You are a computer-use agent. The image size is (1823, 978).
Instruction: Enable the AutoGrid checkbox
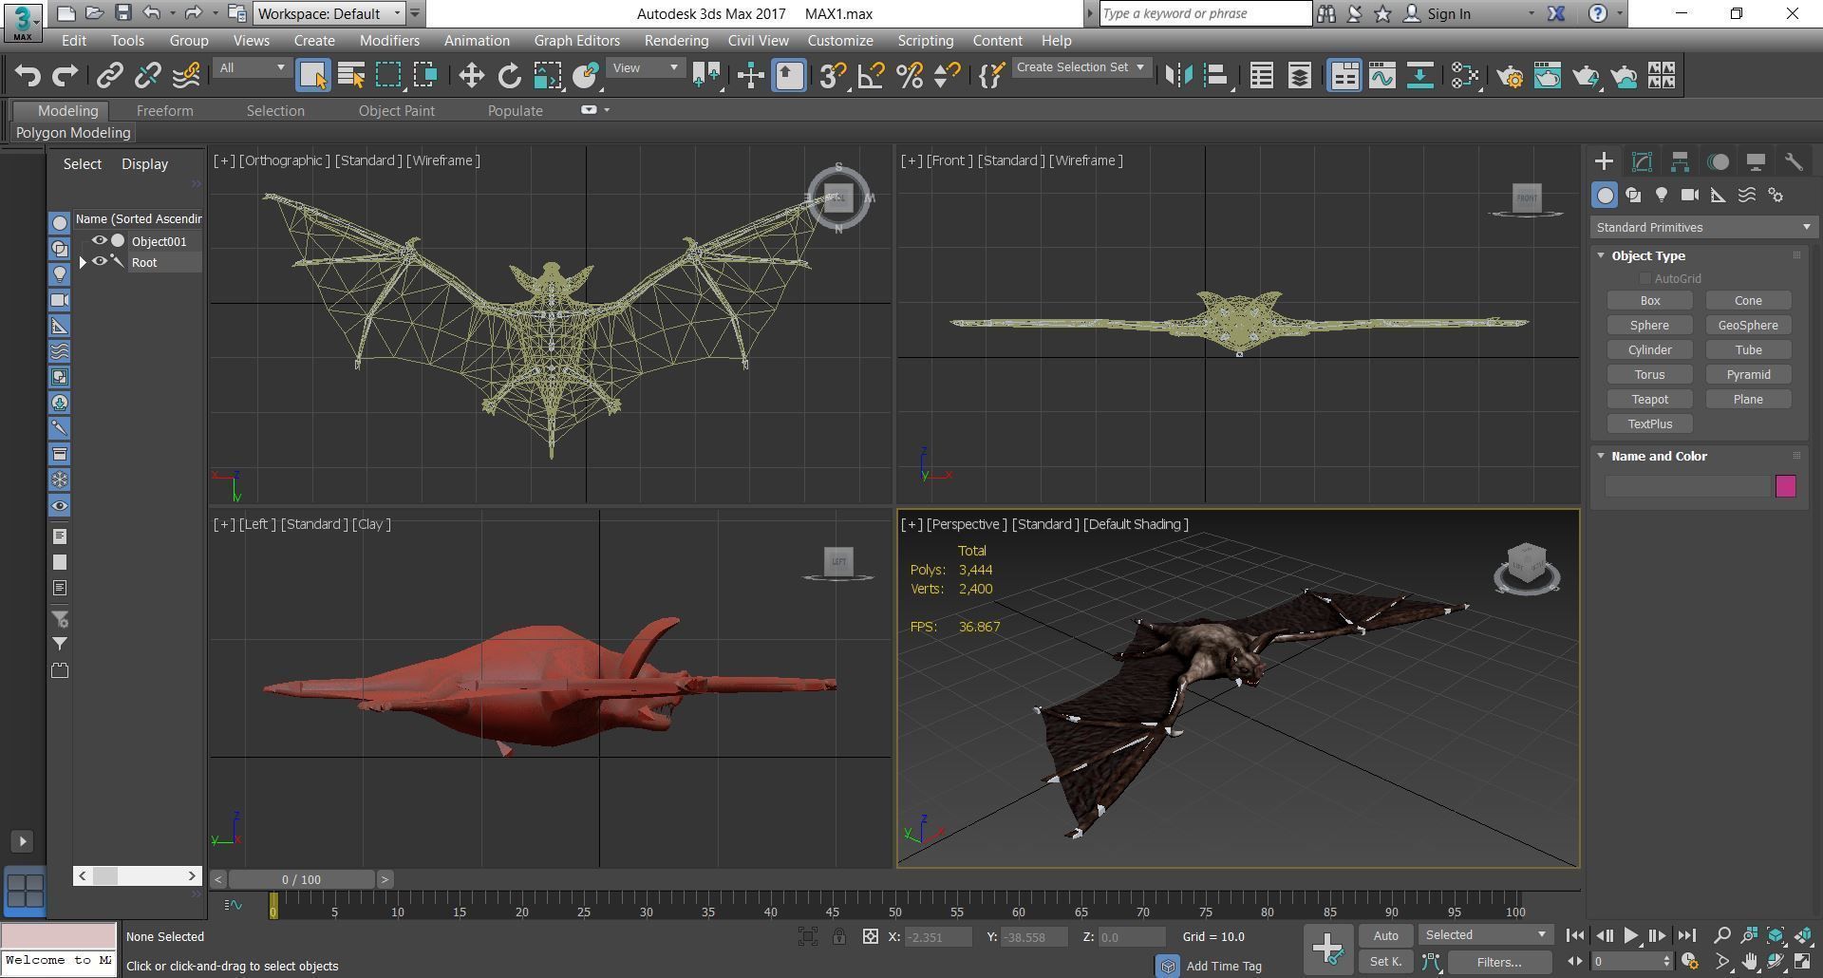coord(1644,278)
